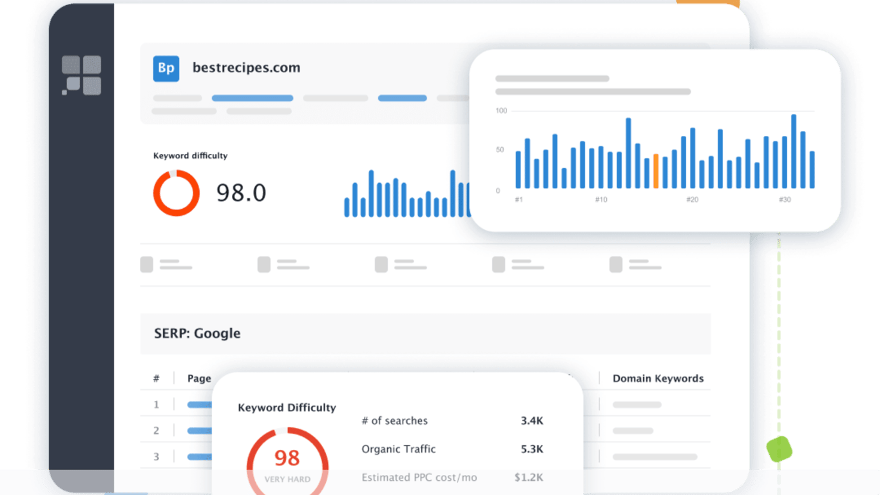Click the Organic Traffic label
The height and width of the screenshot is (495, 880).
[x=398, y=449]
